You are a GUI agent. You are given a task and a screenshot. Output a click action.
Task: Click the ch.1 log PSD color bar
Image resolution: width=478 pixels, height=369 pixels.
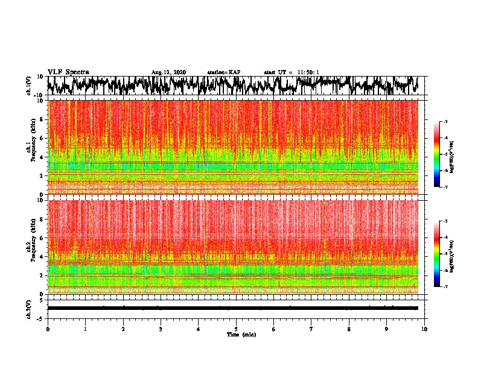[436, 154]
